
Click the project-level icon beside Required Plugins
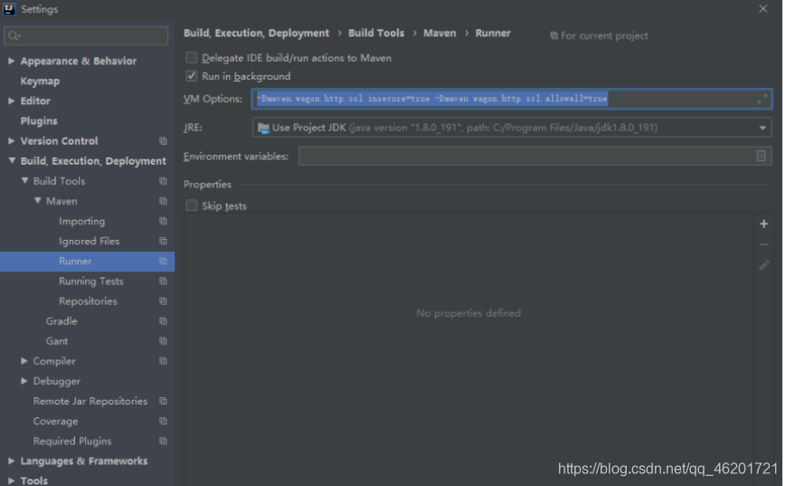[x=163, y=442]
